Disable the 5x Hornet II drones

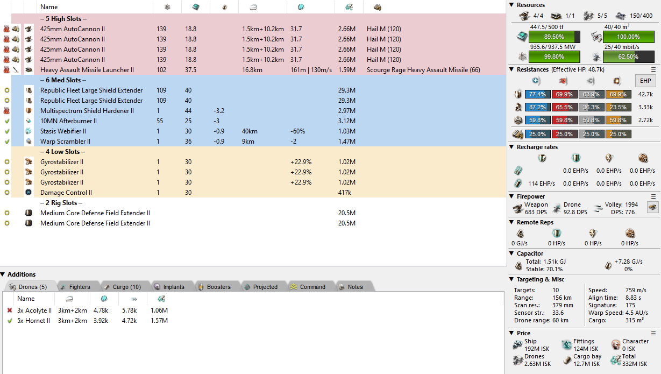tap(10, 321)
